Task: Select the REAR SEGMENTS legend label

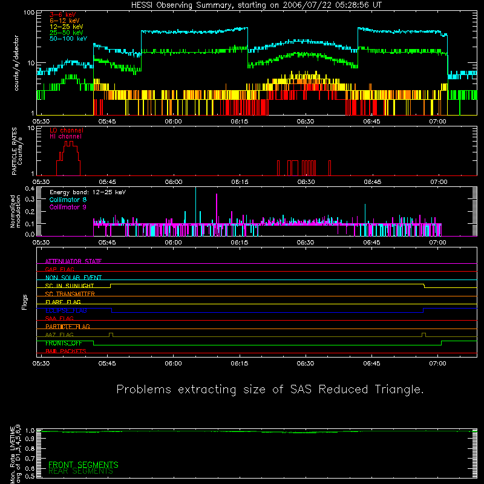Action: click(x=80, y=471)
